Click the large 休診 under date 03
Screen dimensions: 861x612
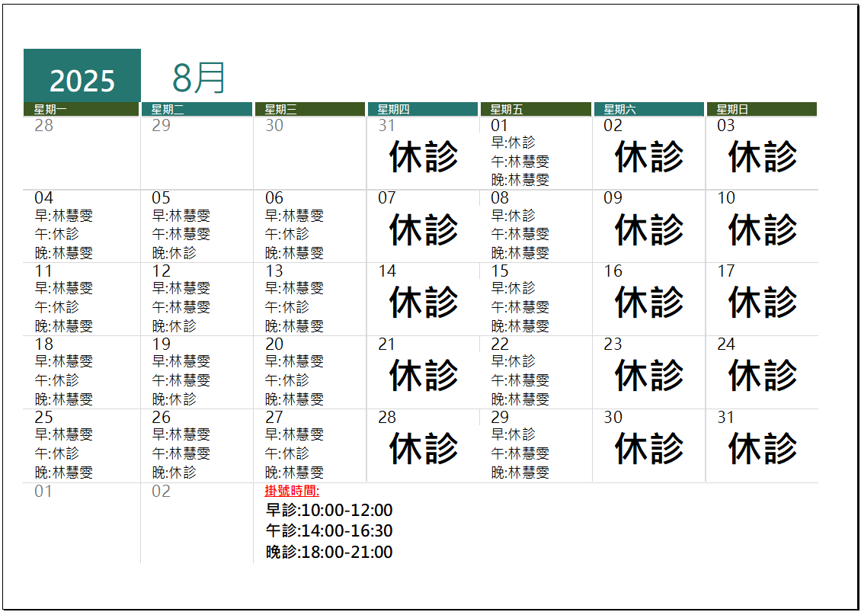coord(763,156)
